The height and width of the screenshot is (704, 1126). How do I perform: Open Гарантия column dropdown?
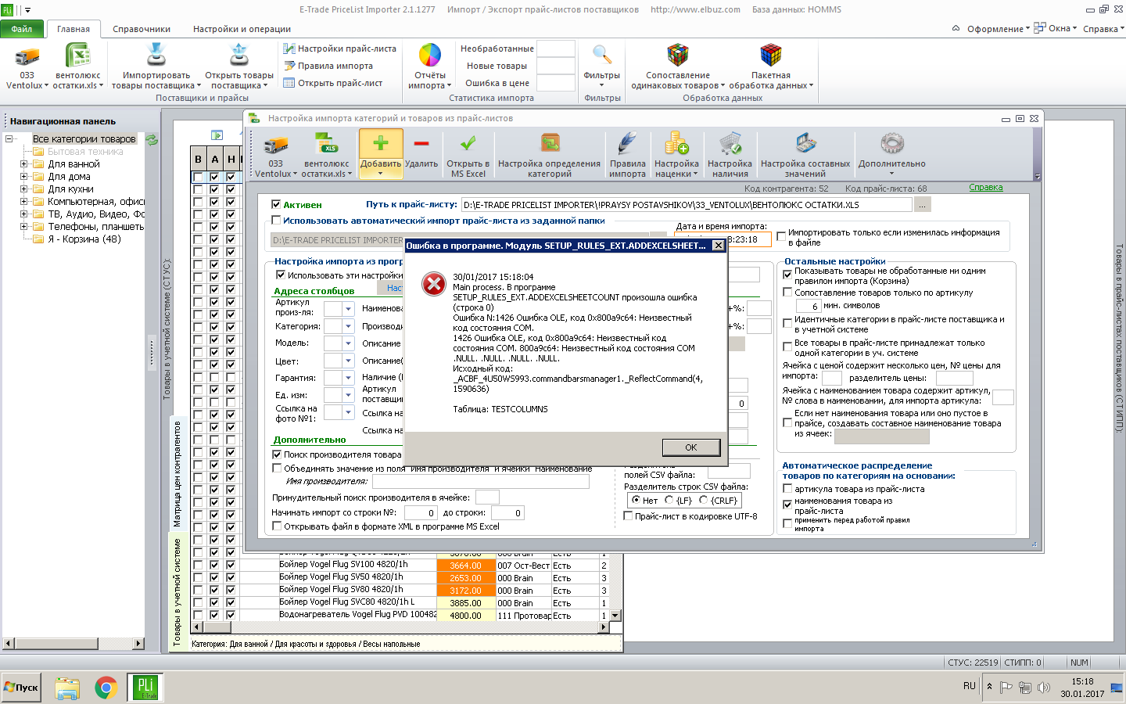coord(349,378)
